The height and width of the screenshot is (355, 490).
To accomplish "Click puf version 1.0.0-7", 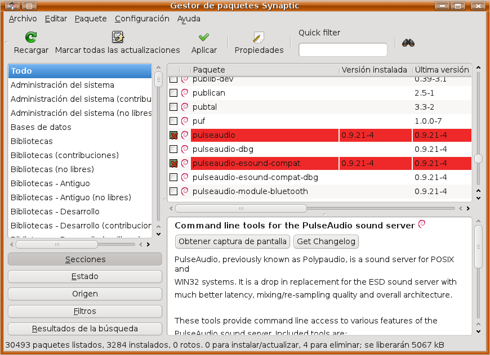I will (x=428, y=121).
